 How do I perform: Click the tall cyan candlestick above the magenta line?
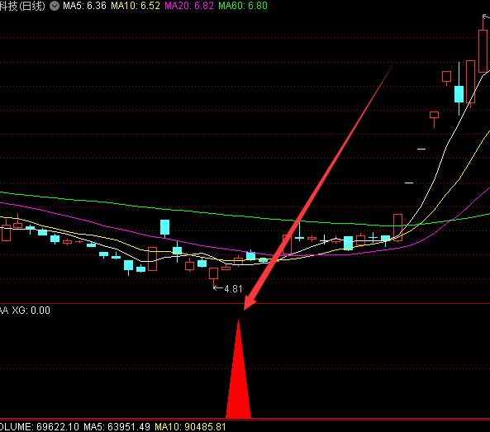tap(164, 228)
